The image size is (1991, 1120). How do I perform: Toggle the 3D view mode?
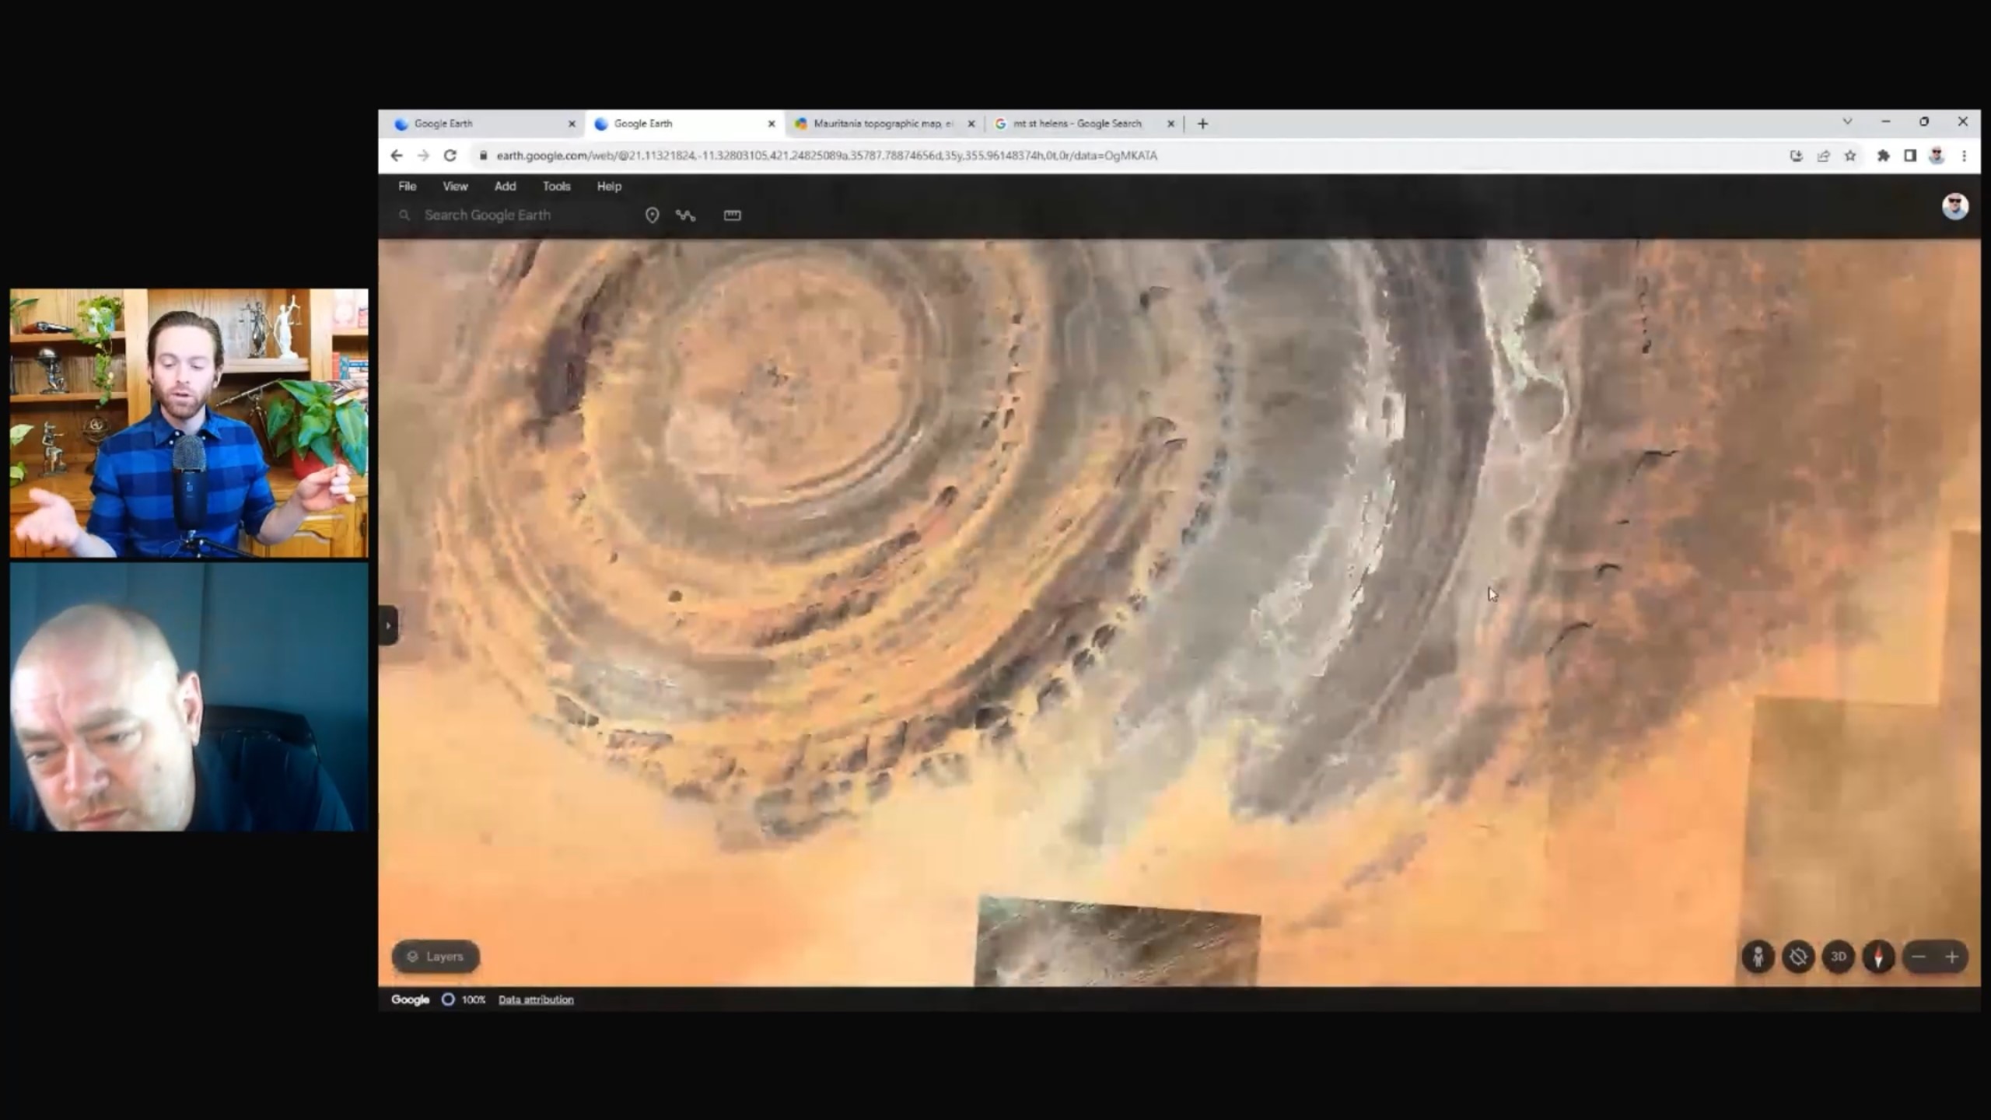(1839, 957)
